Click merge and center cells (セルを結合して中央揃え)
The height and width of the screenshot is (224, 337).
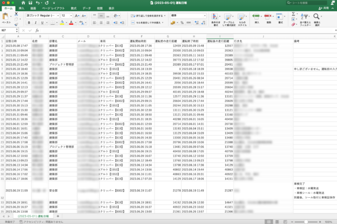click(147, 23)
